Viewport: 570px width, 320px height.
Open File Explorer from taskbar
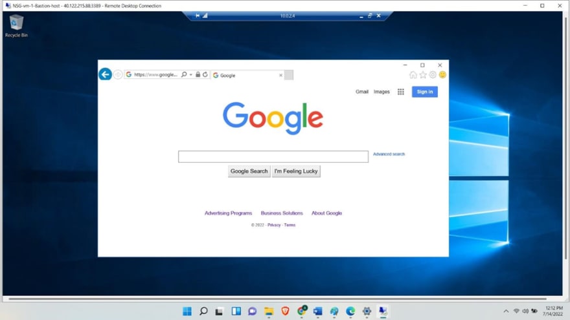269,312
